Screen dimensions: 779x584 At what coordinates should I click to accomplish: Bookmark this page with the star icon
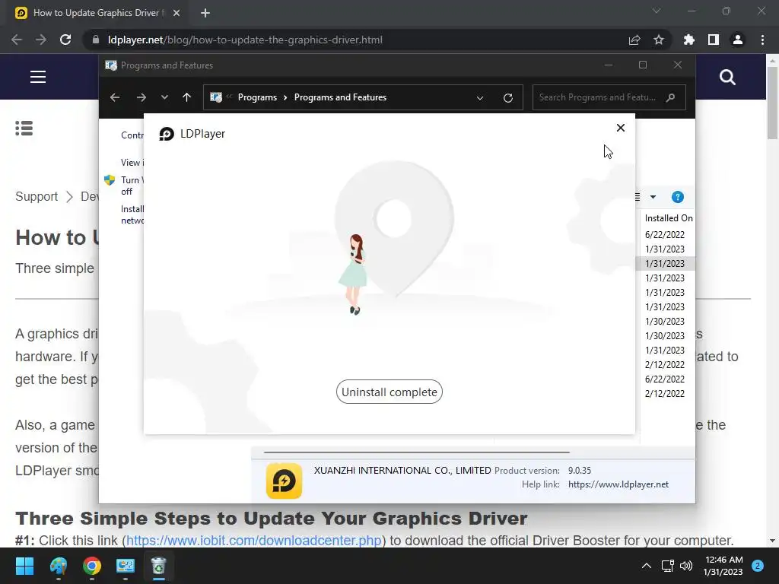pyautogui.click(x=659, y=40)
